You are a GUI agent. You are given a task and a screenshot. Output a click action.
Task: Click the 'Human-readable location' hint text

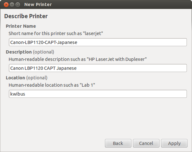[x=52, y=85]
